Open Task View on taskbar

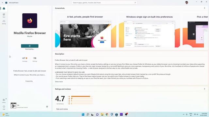point(92,114)
